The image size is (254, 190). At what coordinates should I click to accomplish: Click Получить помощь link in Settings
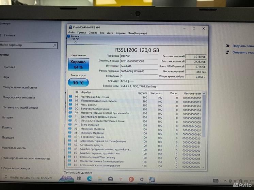243,46
